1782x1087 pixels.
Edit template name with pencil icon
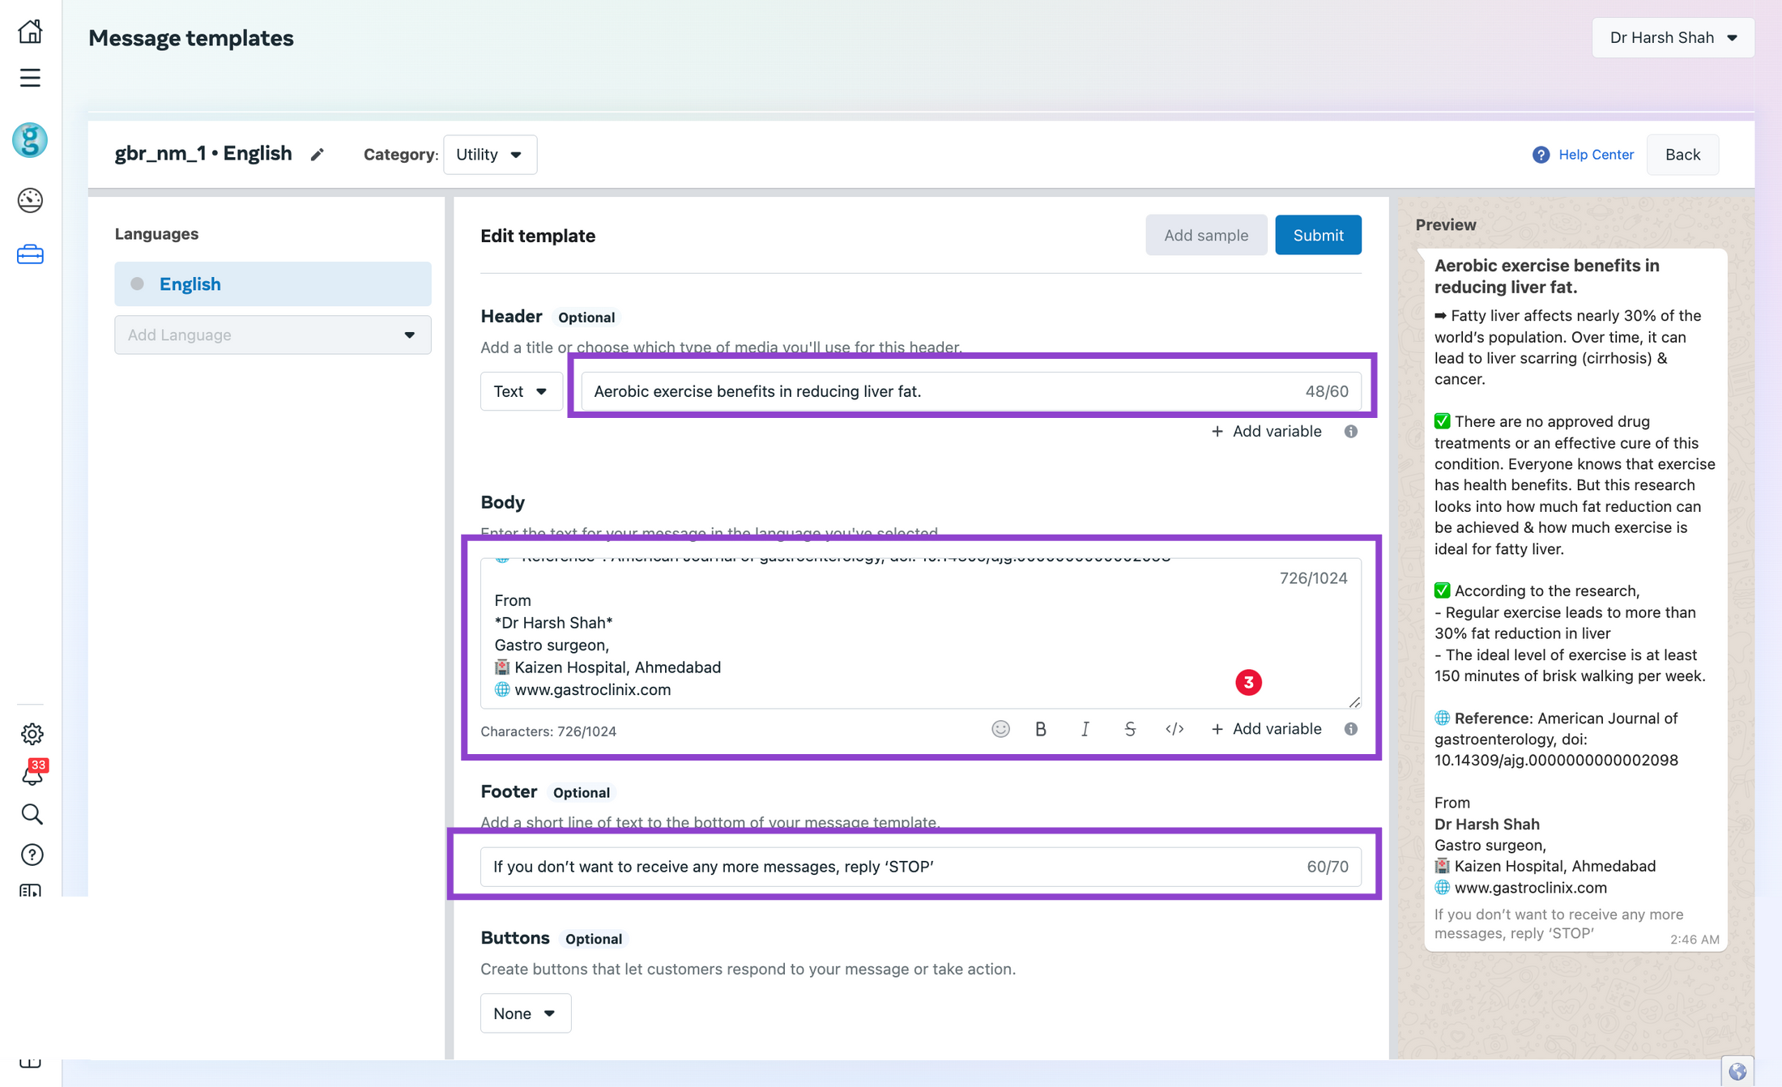point(317,155)
